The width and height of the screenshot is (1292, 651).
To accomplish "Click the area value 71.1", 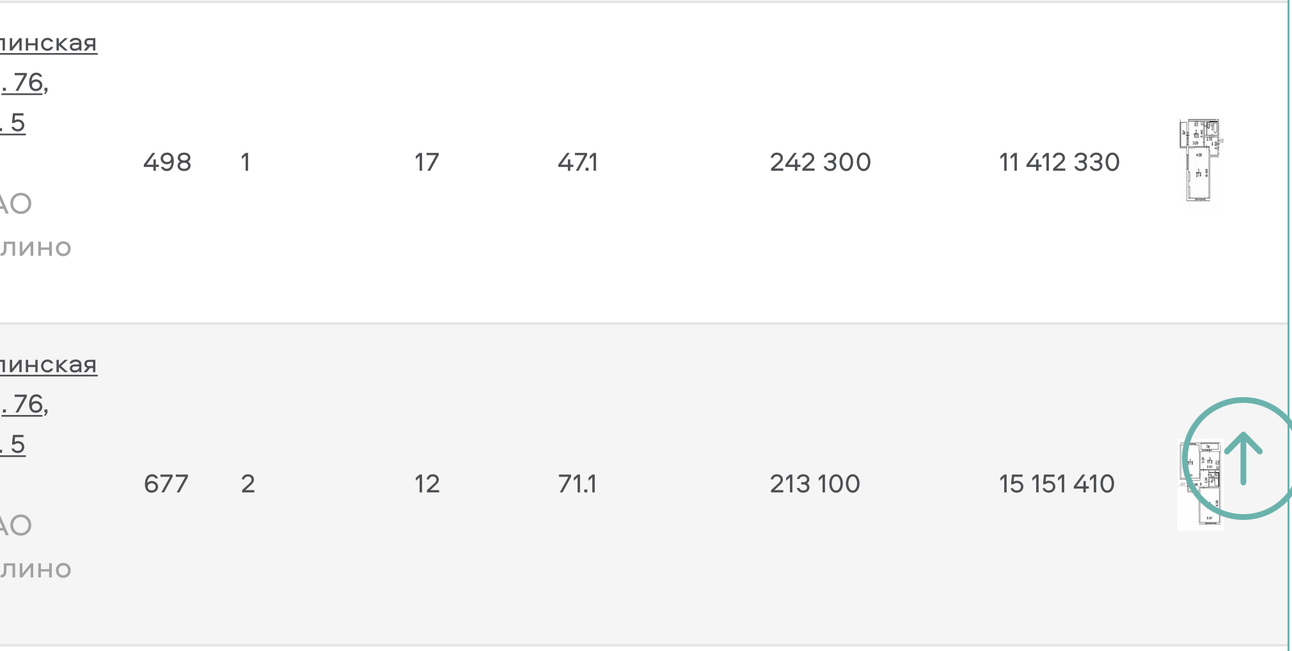I will point(577,484).
